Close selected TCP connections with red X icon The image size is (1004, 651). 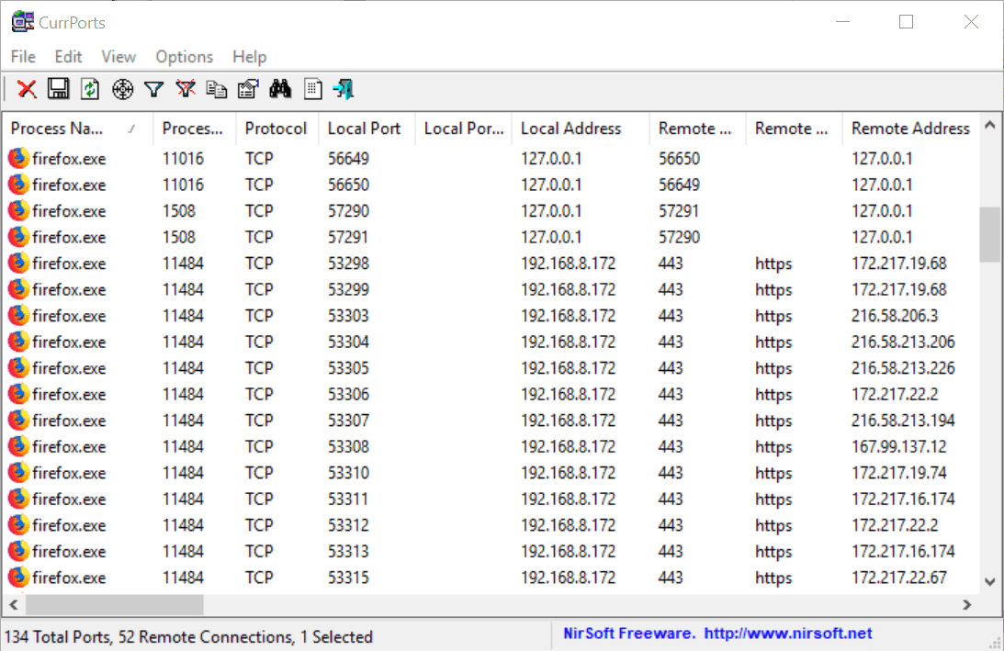(x=27, y=89)
